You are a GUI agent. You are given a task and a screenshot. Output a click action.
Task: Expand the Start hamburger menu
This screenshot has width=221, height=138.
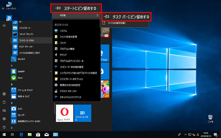tap(4, 26)
